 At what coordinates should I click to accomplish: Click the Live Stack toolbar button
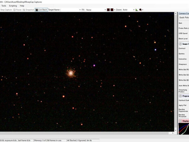click(x=41, y=10)
